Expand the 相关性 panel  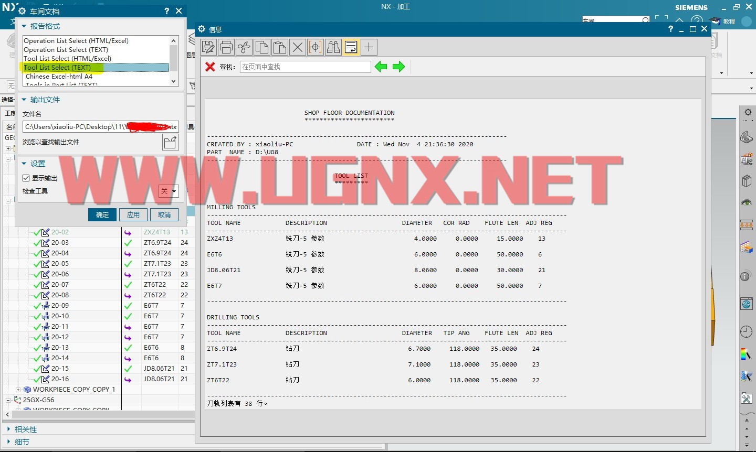(8, 429)
